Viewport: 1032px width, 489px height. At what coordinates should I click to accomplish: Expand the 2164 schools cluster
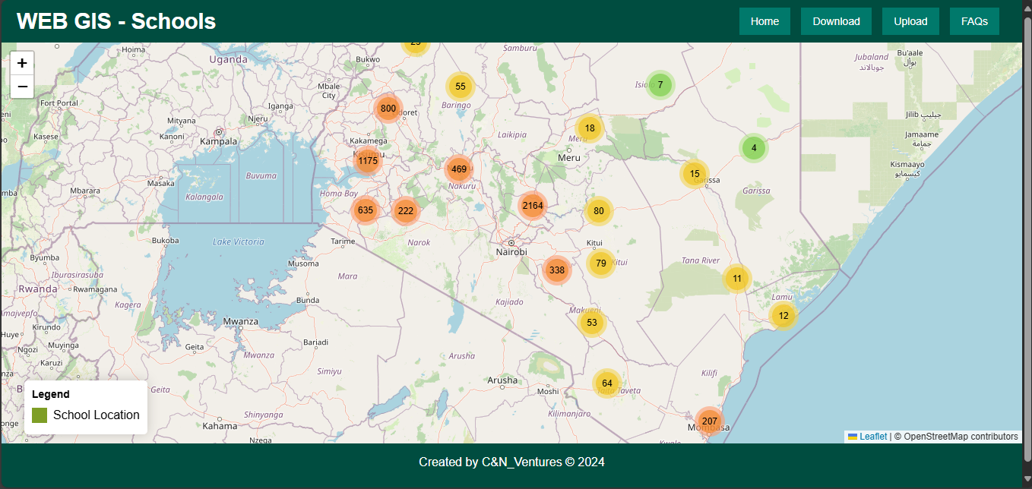[x=533, y=206]
